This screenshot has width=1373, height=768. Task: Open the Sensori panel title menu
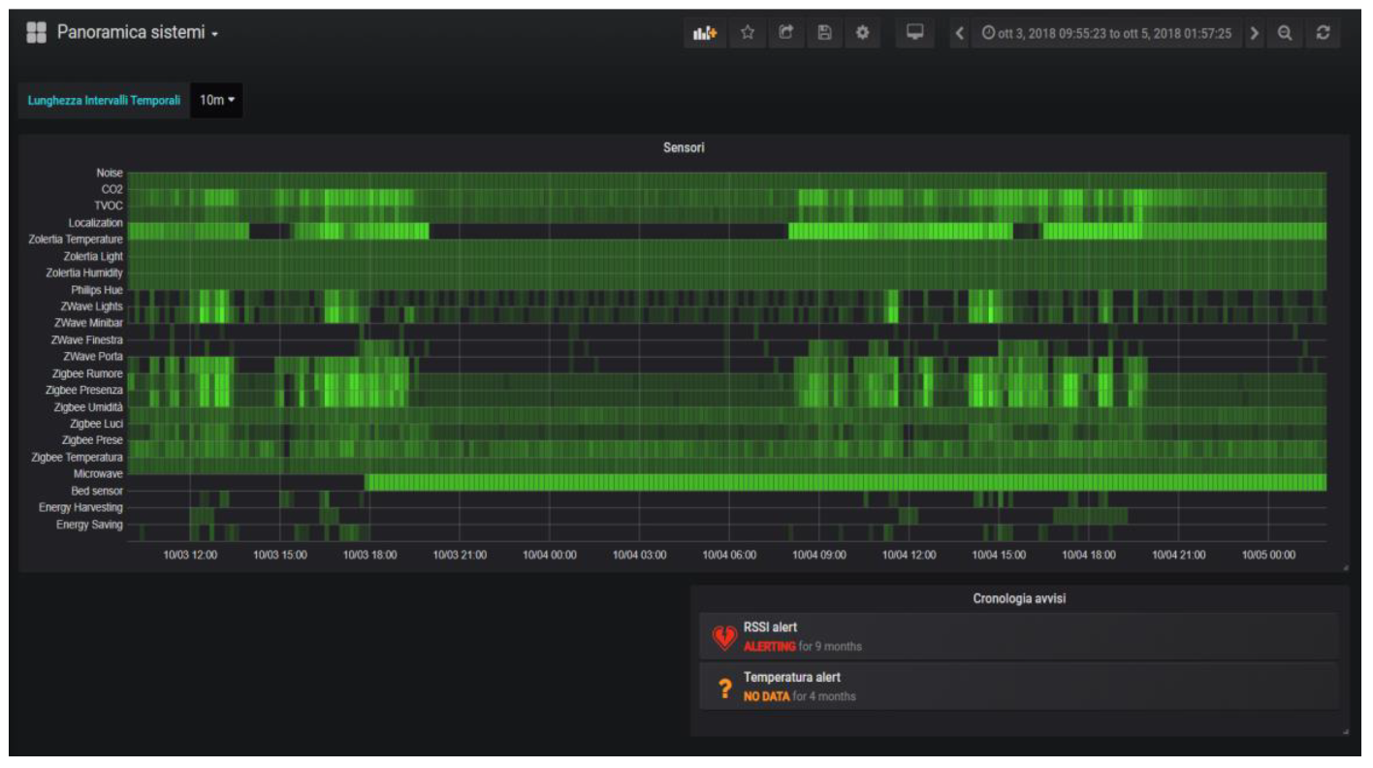click(684, 148)
